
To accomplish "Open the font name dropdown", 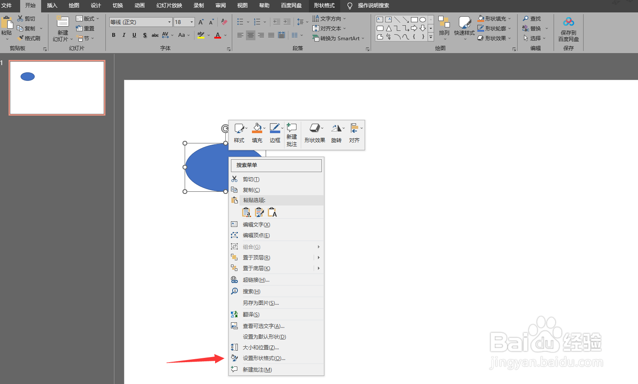I will pos(170,22).
